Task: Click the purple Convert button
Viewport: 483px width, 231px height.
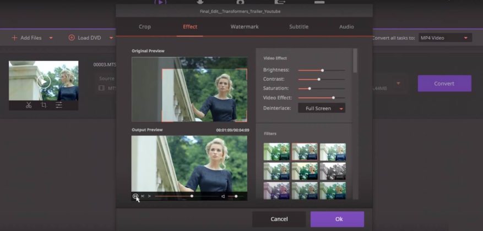Action: pos(444,84)
